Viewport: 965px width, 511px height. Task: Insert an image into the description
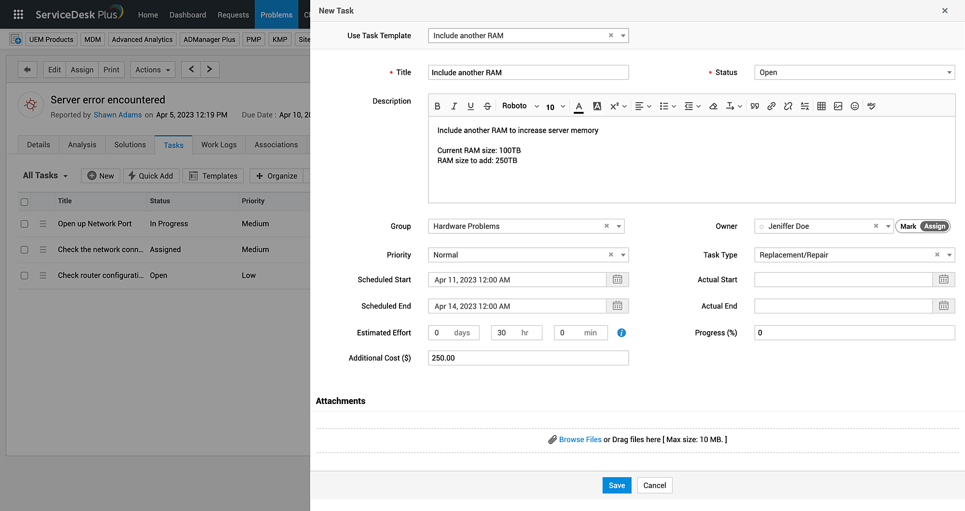[838, 106]
